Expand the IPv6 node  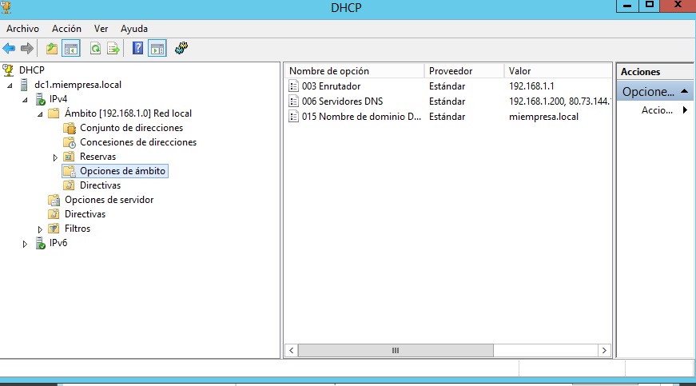[25, 244]
